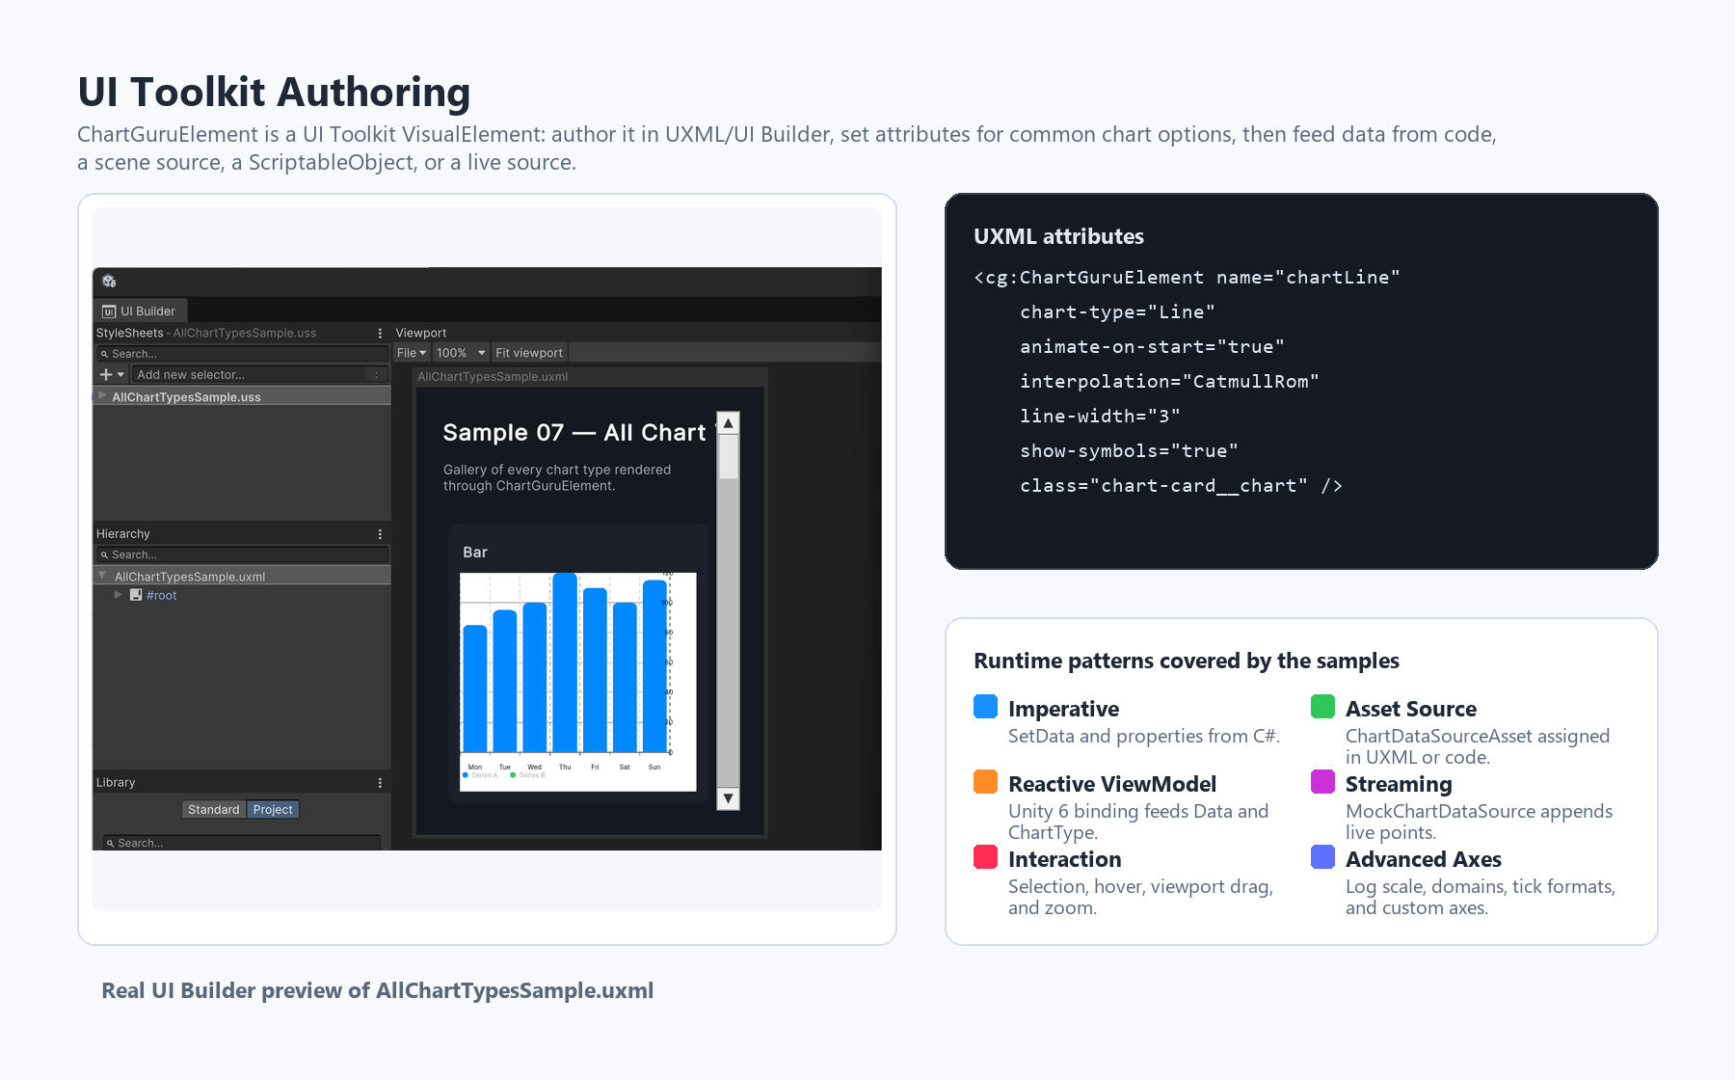Click the Reactive ViewModel pattern title
This screenshot has width=1735, height=1080.
coord(1112,784)
